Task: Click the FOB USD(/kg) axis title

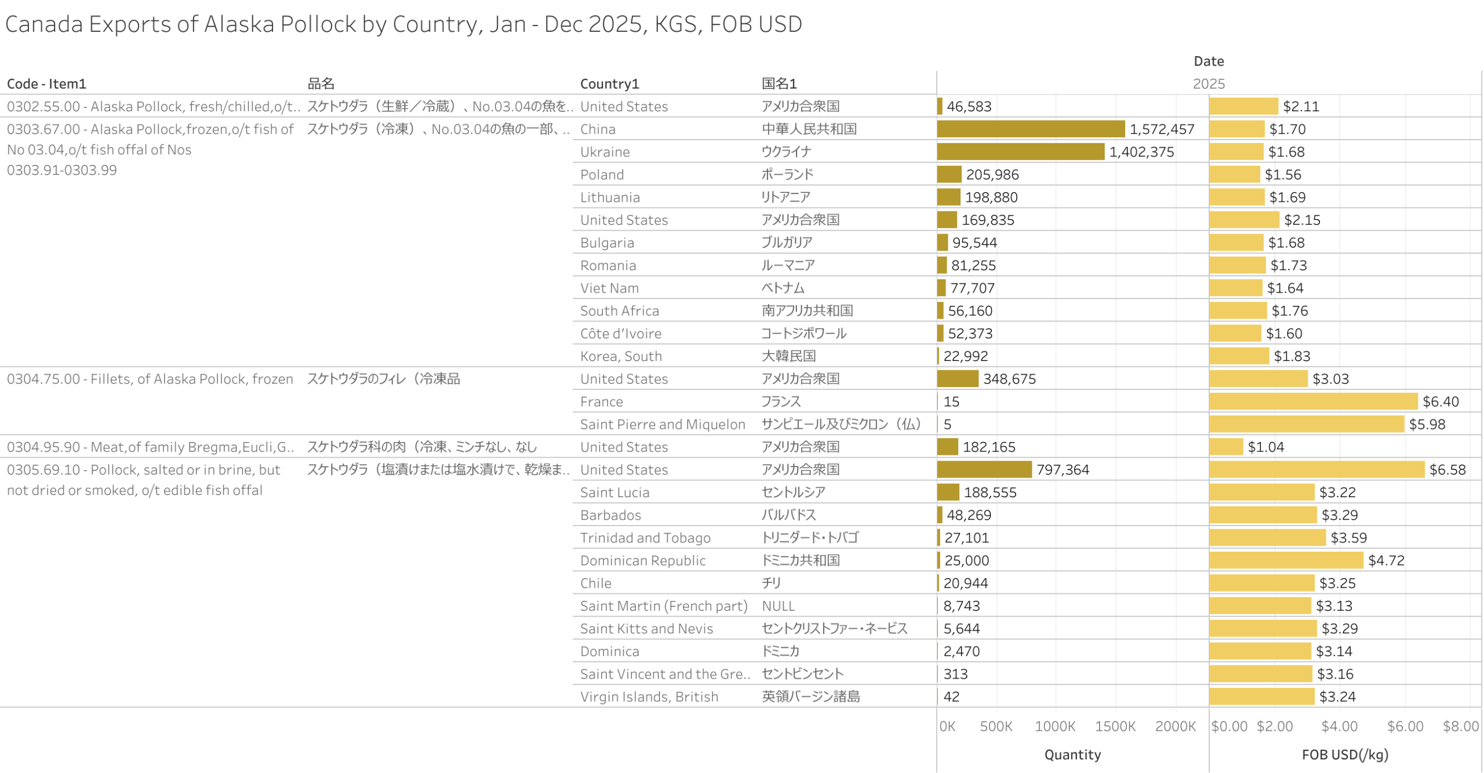Action: 1344,754
